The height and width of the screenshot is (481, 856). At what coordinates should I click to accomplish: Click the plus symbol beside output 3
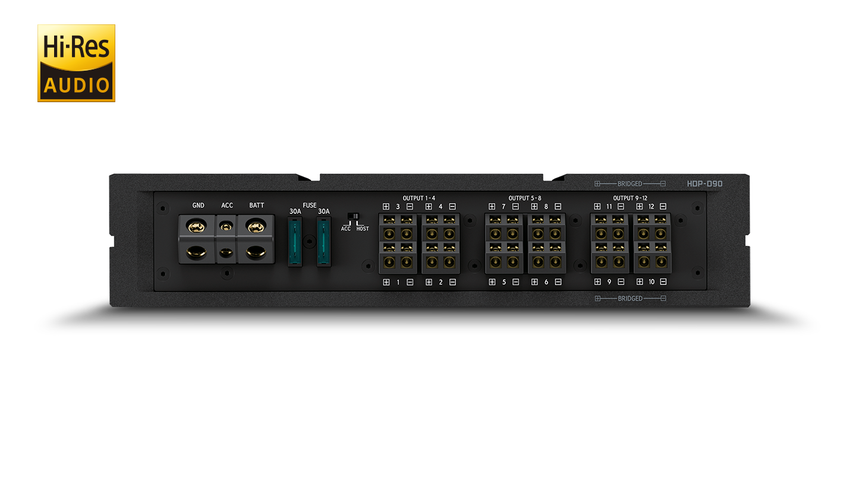tap(386, 207)
